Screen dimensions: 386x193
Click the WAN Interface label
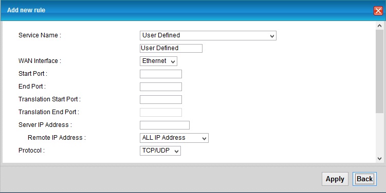pos(40,61)
